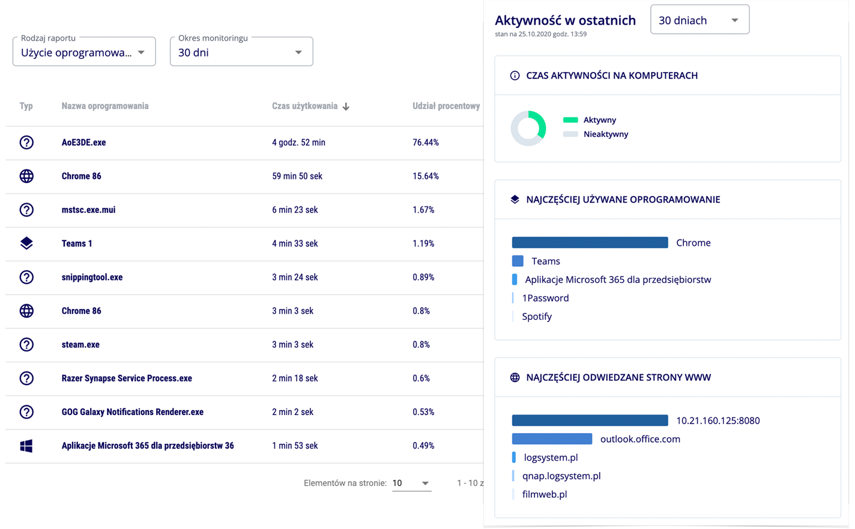855x529 pixels.
Task: Click the layers icon beside Najczęściej używane oprogramowanie
Action: (x=515, y=199)
